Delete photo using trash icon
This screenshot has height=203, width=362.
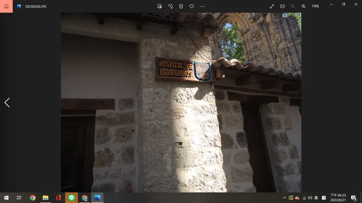(x=181, y=6)
